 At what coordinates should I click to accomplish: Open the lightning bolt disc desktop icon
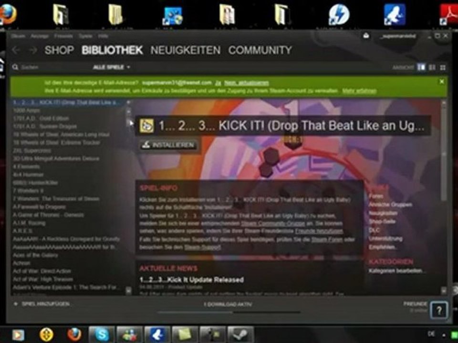tap(339, 14)
